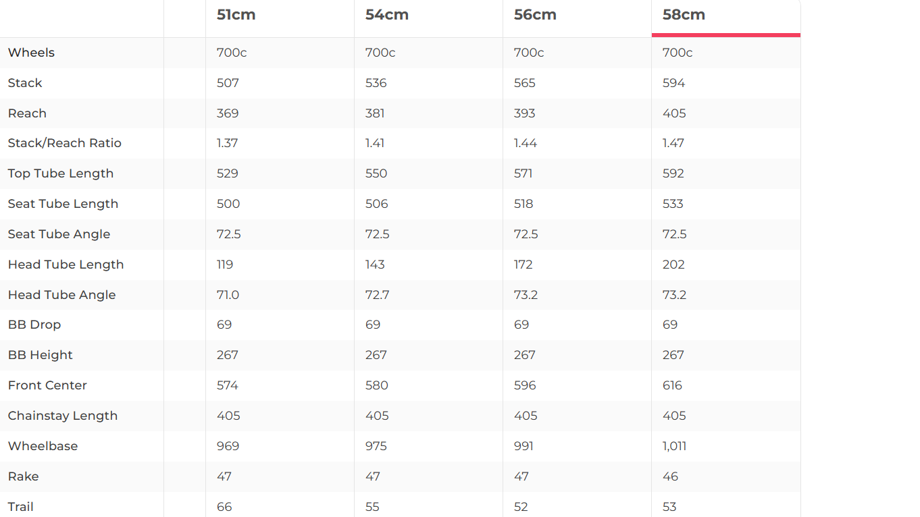Screen dimensions: 920x517
Task: Click the BB Height row label
Action: coord(40,355)
